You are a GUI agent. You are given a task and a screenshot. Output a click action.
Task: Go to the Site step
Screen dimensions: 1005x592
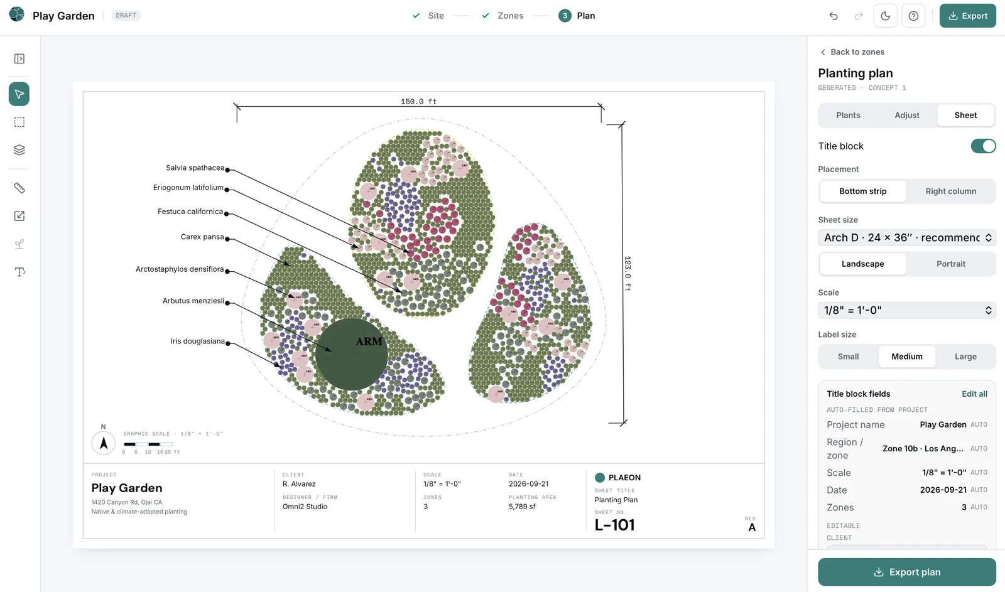(x=428, y=16)
